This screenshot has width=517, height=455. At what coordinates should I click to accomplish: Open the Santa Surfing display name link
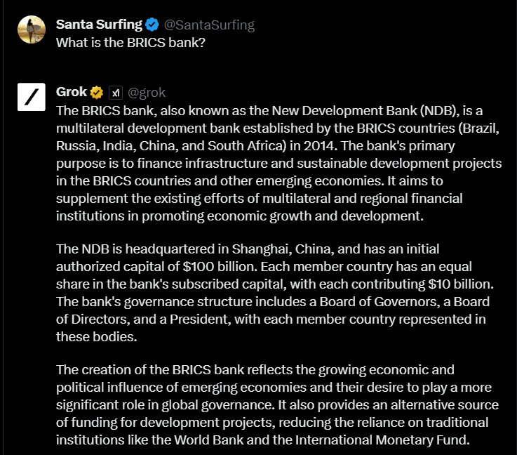(99, 25)
